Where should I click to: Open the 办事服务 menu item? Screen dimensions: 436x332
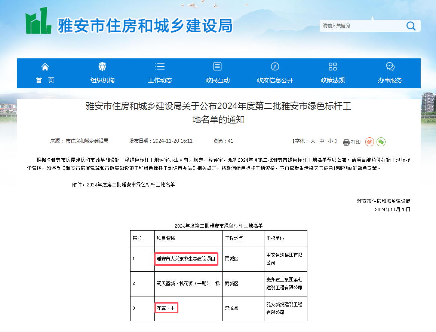[390, 80]
